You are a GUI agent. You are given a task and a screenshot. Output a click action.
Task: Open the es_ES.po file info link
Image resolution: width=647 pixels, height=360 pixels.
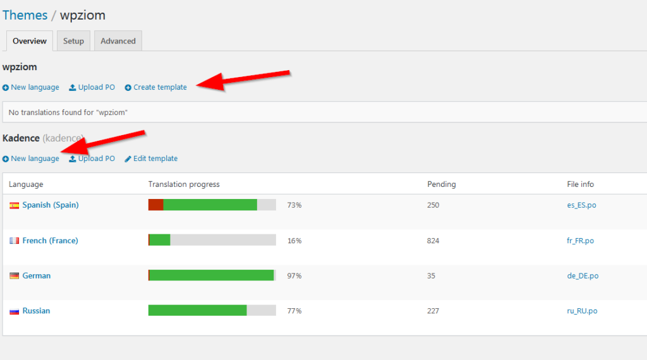(x=581, y=205)
